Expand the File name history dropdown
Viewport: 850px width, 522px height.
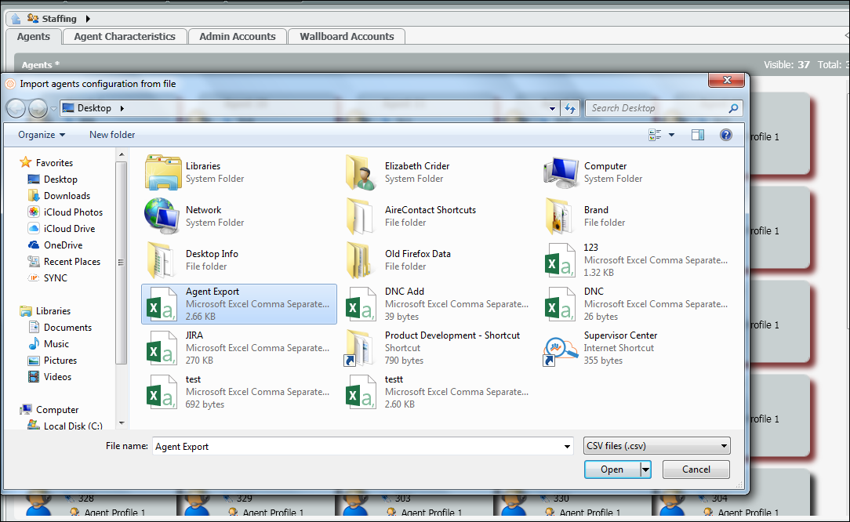coord(568,447)
